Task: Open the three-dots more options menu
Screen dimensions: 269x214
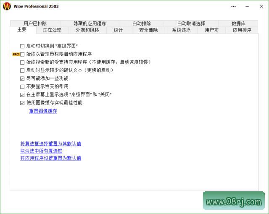Action: pyautogui.click(x=233, y=7)
